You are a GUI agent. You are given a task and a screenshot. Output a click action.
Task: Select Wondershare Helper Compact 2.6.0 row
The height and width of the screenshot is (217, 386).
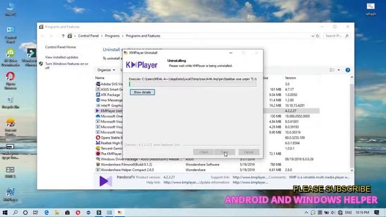click(207, 170)
